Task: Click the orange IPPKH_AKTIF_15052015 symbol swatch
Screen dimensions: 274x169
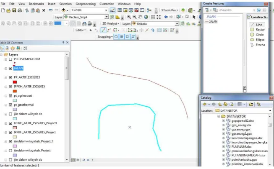Action: click(x=15, y=91)
